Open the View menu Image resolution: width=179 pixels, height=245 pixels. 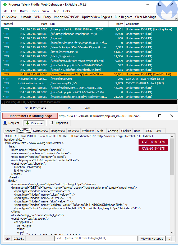[x=46, y=11]
